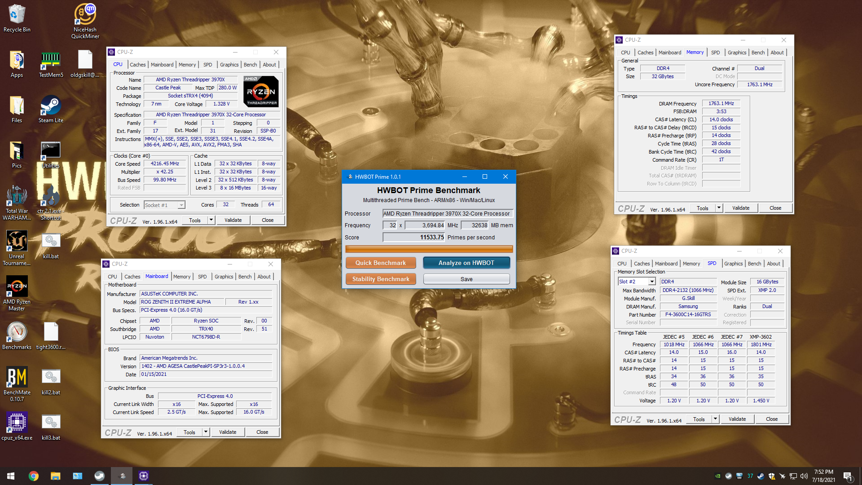Click the DRAM Frequency 1763.1 MHz value
The height and width of the screenshot is (485, 862).
click(721, 103)
